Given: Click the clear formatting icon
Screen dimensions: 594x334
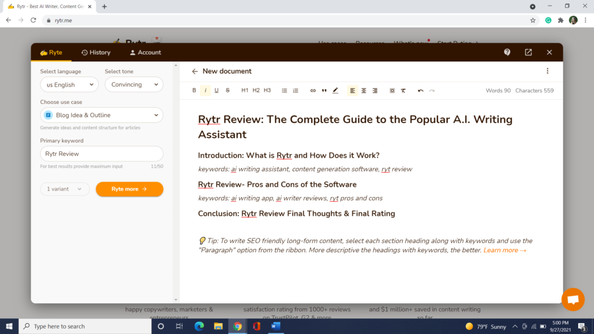Looking at the screenshot, I should 403,90.
